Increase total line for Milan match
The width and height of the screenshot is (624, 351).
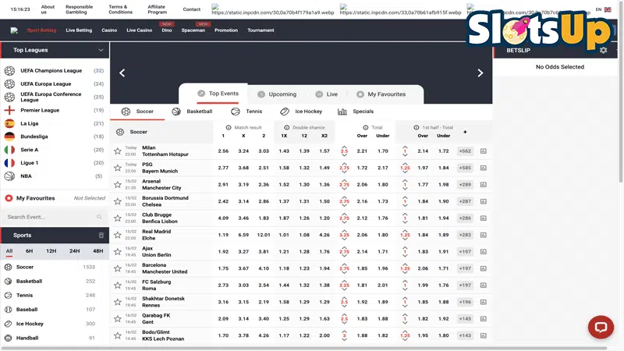(x=344, y=147)
